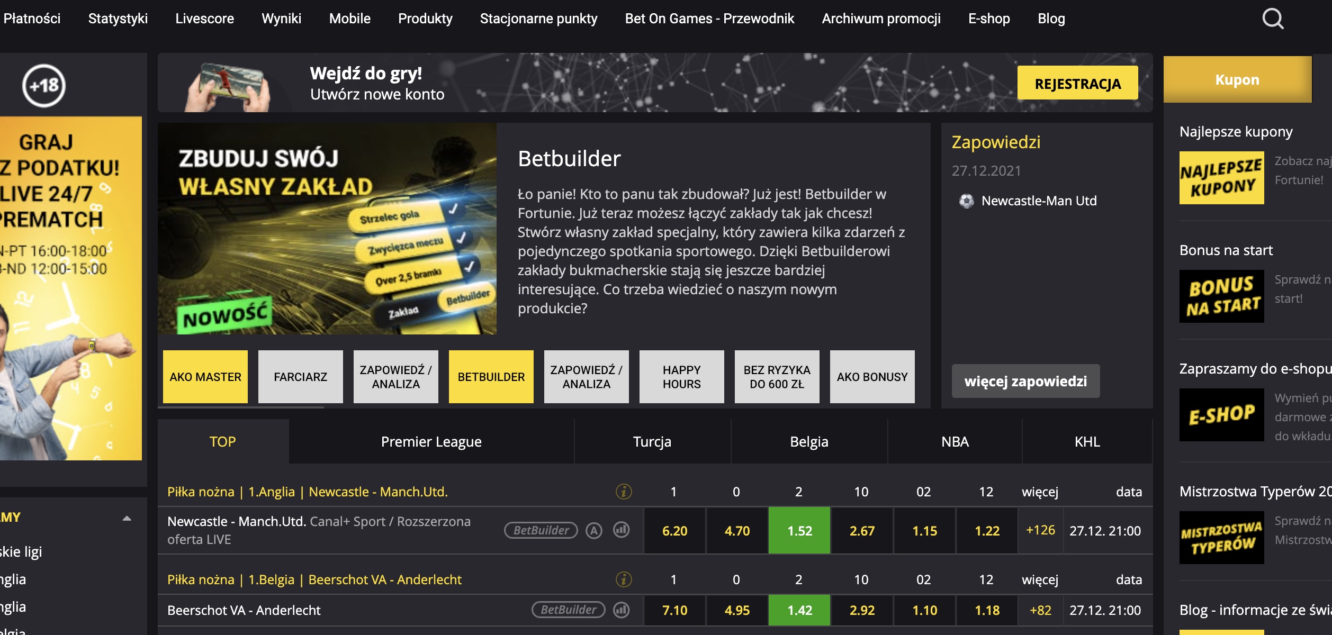Toggle selected odds 1.52 for Manch.Utd.

799,531
